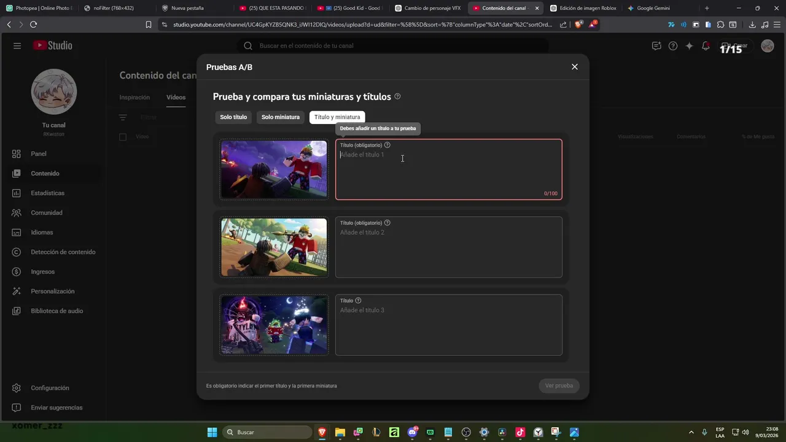This screenshot has width=786, height=442.
Task: Open help icon for first Título (obligatorio)
Action: point(387,145)
